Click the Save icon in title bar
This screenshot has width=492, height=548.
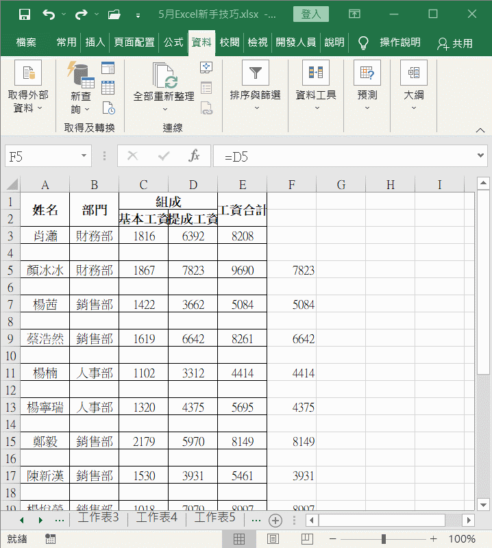click(24, 14)
